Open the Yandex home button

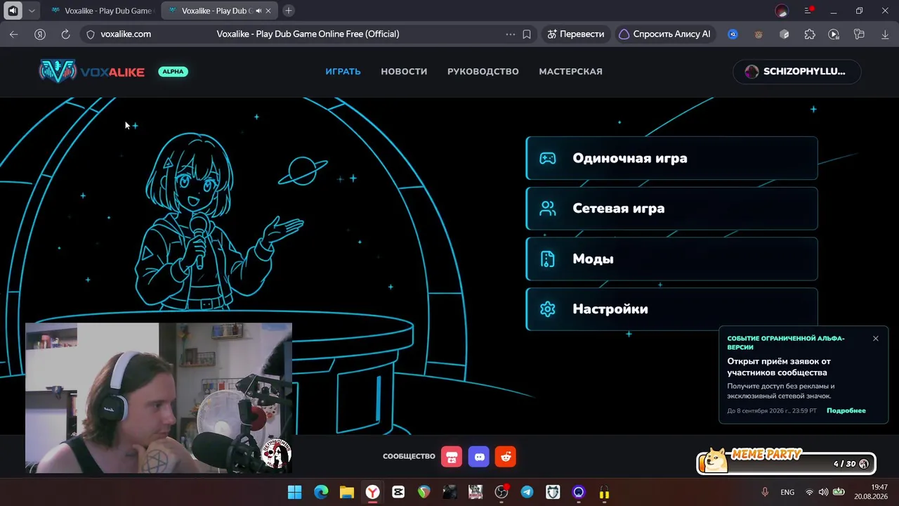pos(40,34)
